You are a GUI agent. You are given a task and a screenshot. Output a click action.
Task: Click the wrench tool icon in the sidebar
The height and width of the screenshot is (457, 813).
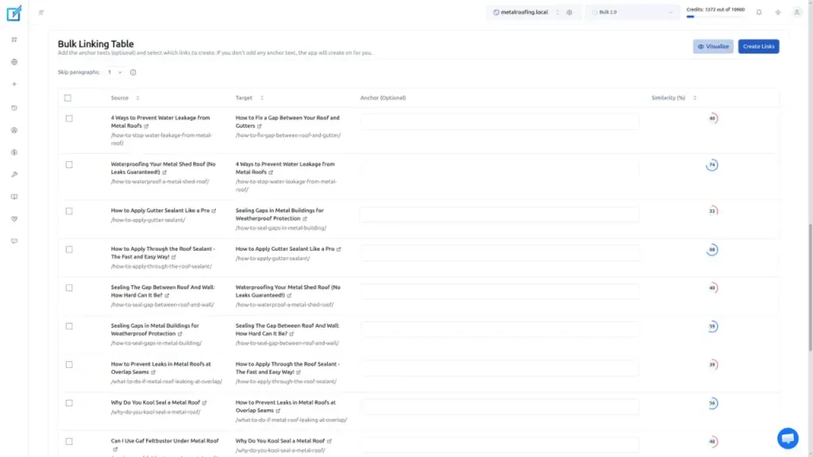[13, 173]
